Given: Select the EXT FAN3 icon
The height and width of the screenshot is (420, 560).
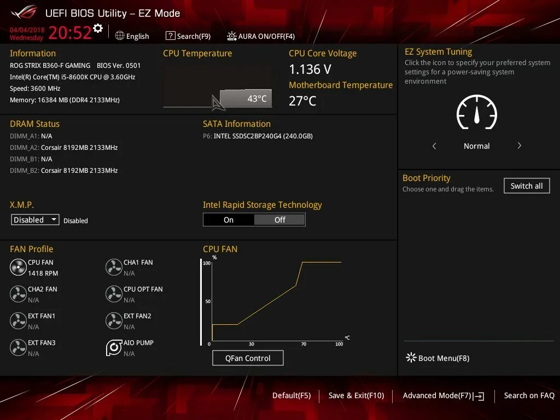Looking at the screenshot, I should (x=18, y=348).
